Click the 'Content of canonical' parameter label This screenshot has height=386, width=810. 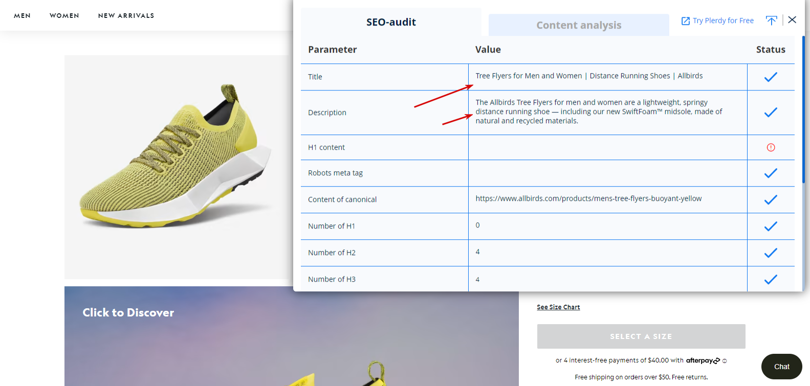click(342, 200)
